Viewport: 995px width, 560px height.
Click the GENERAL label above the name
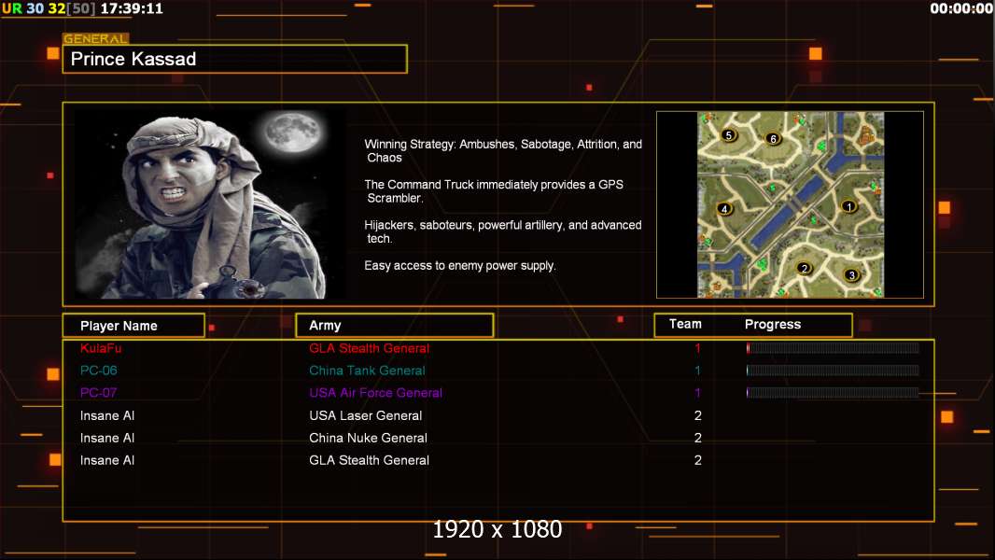(96, 38)
